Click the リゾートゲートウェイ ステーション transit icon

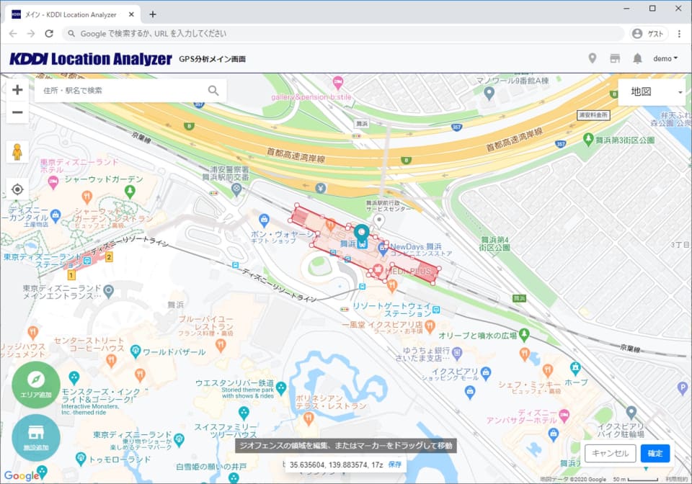pos(436,310)
